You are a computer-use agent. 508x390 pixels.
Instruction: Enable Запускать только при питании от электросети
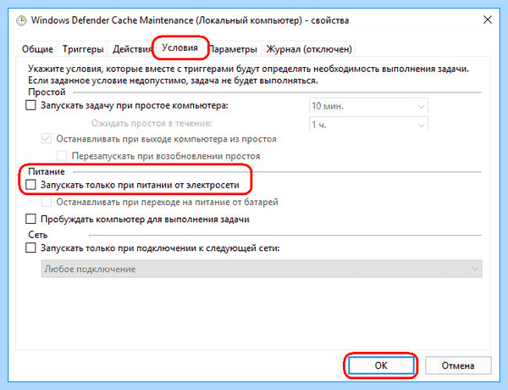(x=30, y=185)
